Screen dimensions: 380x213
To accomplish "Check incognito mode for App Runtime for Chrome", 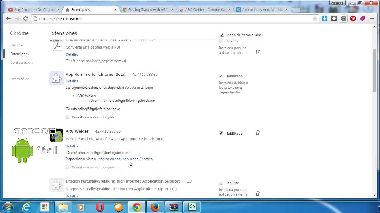I will point(67,117).
